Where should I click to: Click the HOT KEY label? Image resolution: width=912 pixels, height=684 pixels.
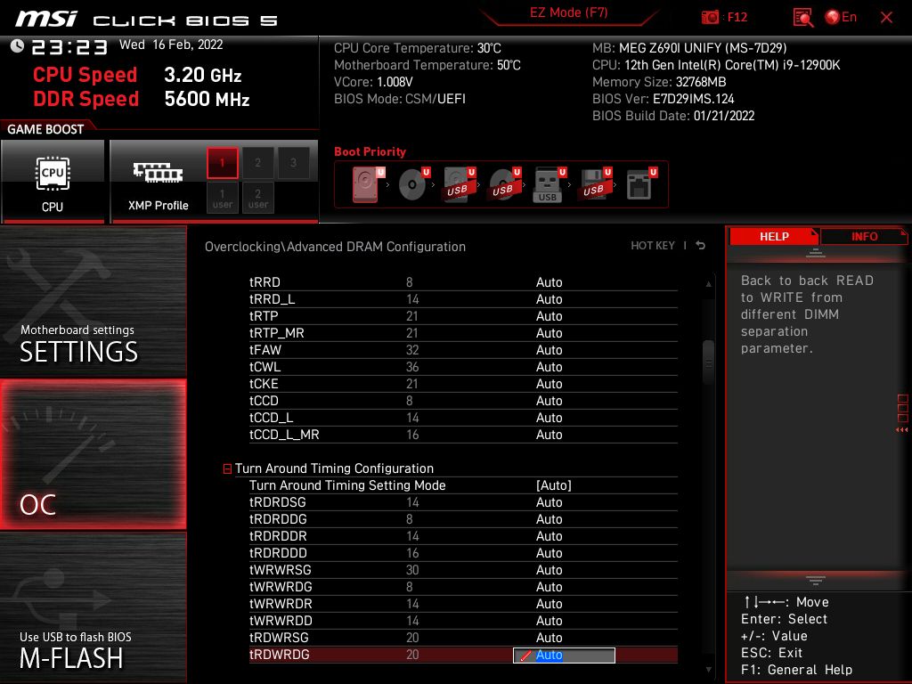coord(653,246)
